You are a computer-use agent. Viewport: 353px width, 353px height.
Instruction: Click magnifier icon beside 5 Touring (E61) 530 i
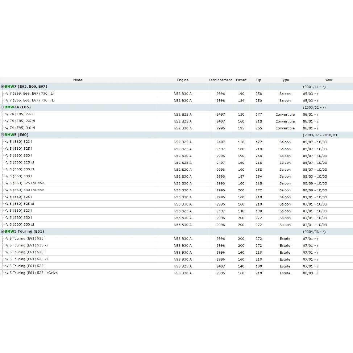[x=7, y=238]
